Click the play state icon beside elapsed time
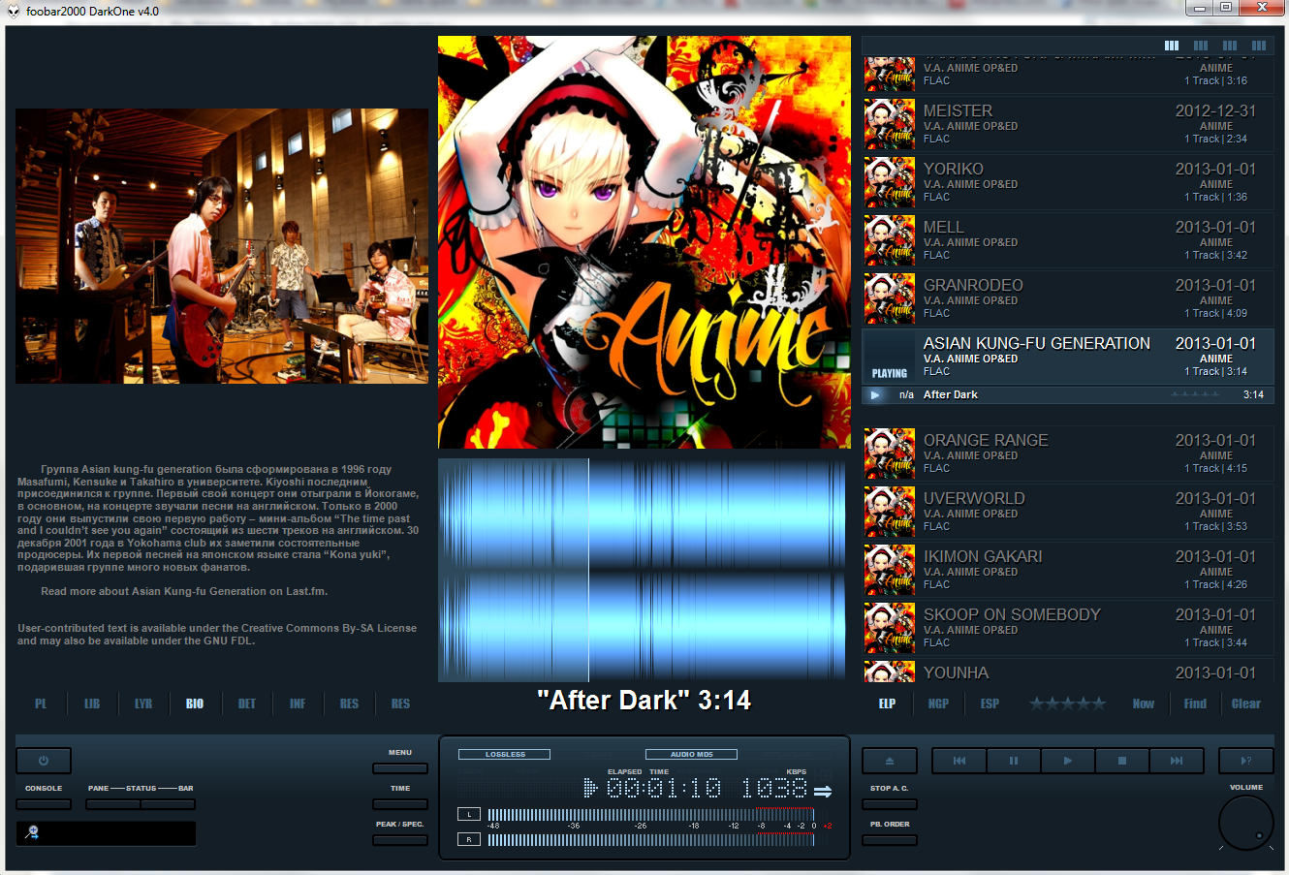The width and height of the screenshot is (1289, 875). (x=590, y=788)
